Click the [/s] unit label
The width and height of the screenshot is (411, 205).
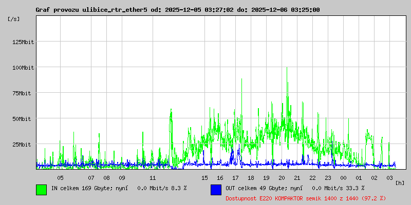coord(14,19)
